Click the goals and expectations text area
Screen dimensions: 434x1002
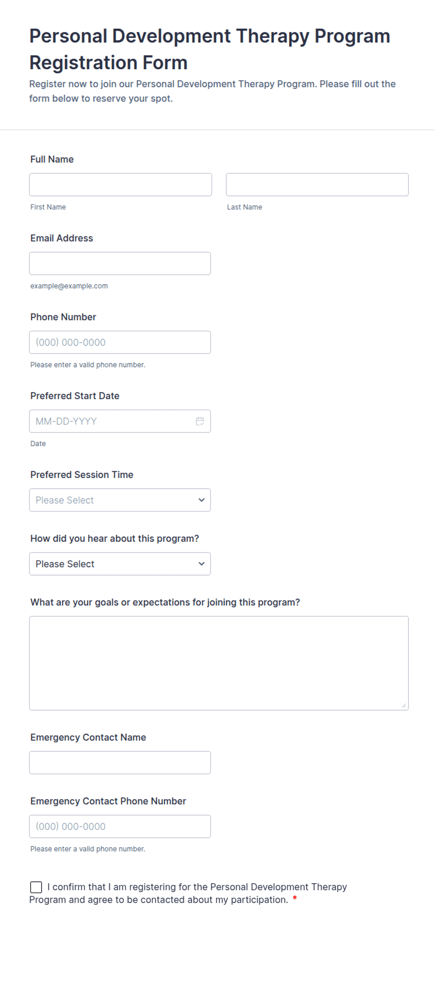[219, 663]
